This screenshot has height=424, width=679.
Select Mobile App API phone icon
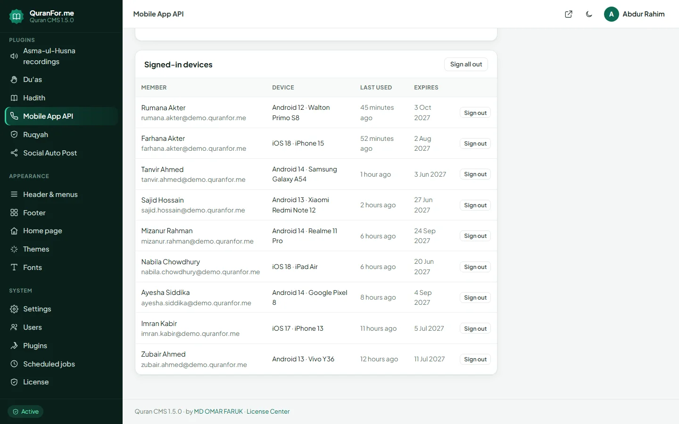[x=14, y=116]
